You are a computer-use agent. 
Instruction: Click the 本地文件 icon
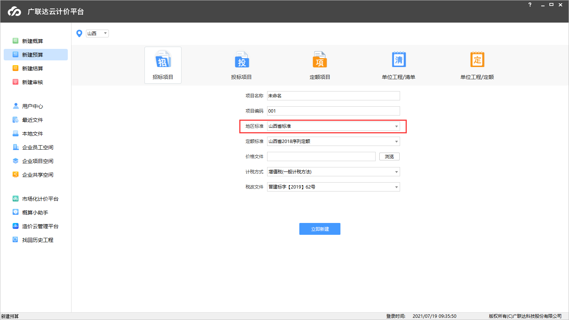click(x=16, y=133)
